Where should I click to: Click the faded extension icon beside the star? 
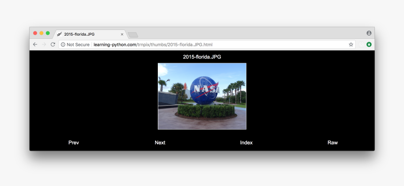(x=361, y=45)
